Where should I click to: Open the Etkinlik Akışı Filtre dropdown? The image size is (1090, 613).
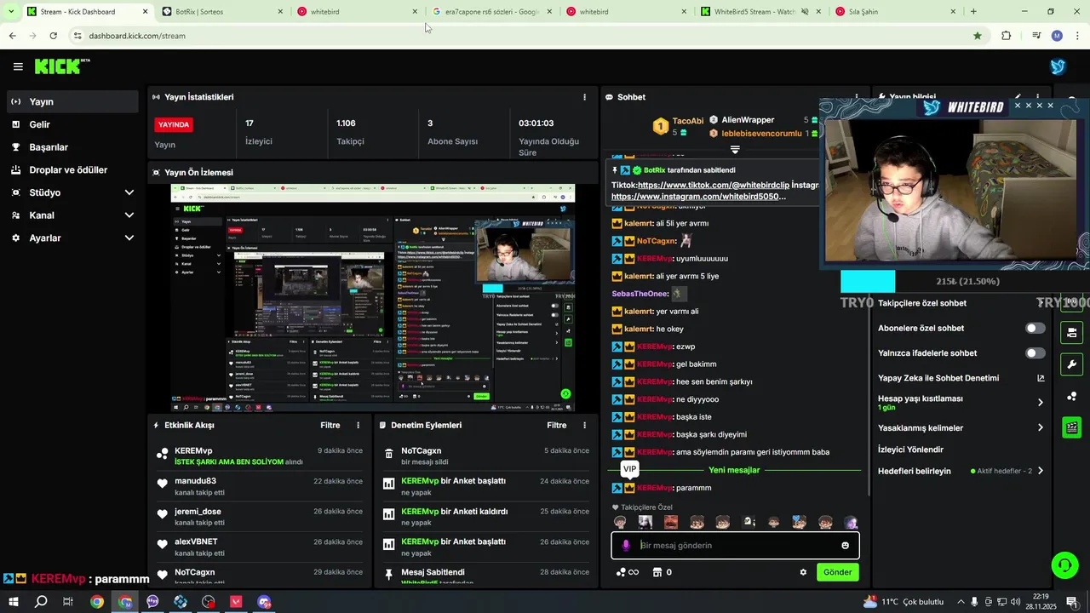point(330,425)
